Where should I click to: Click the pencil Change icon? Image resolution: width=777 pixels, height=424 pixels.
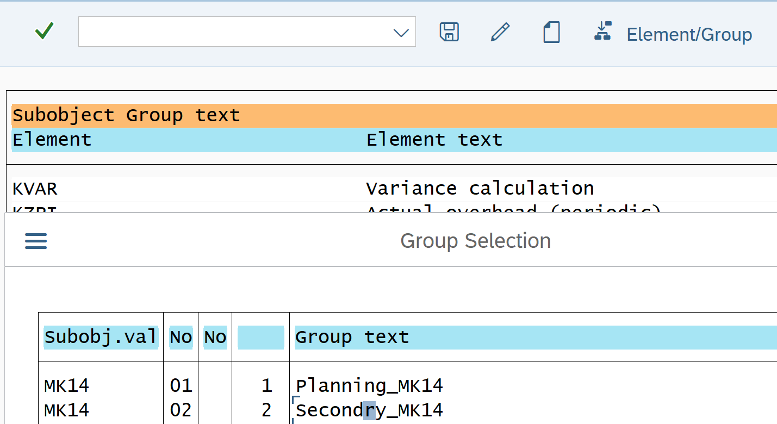click(x=500, y=32)
